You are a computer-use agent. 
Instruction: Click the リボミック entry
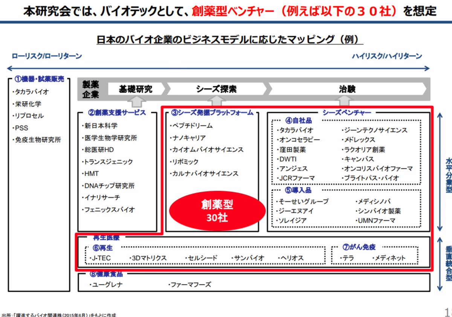point(184,162)
